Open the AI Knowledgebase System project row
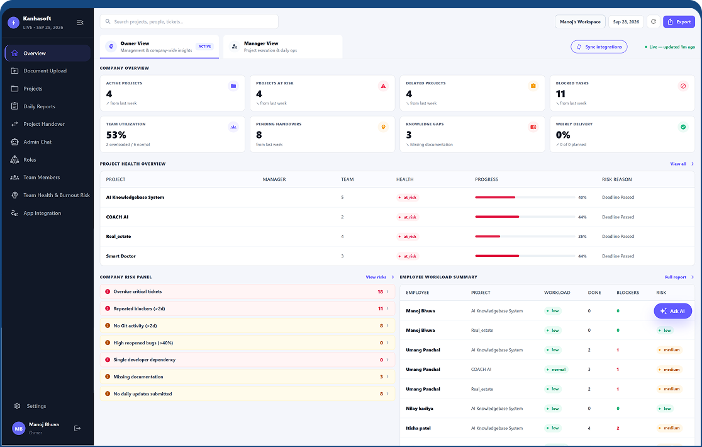The width and height of the screenshot is (702, 447). [397, 197]
